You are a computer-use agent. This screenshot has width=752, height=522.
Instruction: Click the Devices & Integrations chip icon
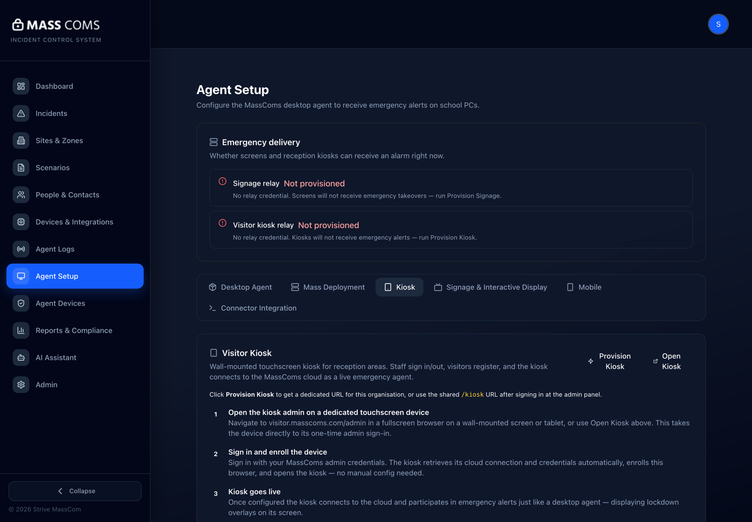point(21,222)
